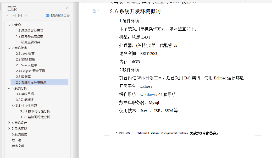Screen dimensions: 272x158
Task: Click the expand-all-levels icon in 目录 toolbar
Action: click(7, 15)
